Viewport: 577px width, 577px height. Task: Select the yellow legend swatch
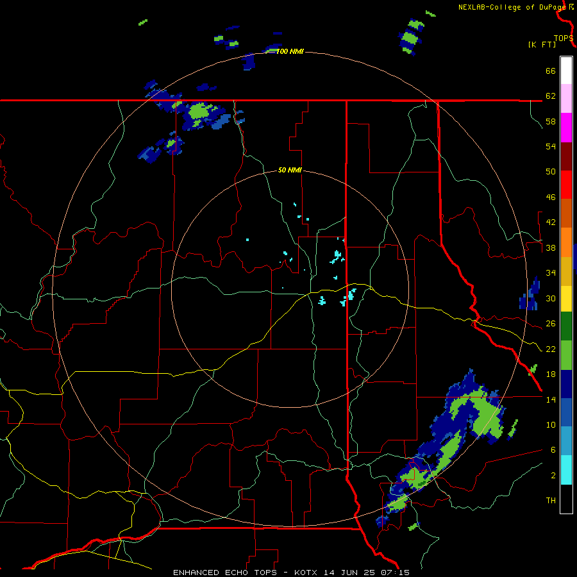click(x=566, y=298)
